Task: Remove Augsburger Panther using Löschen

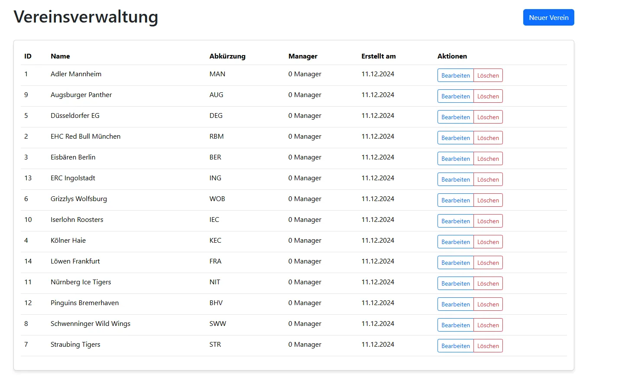Action: 488,96
